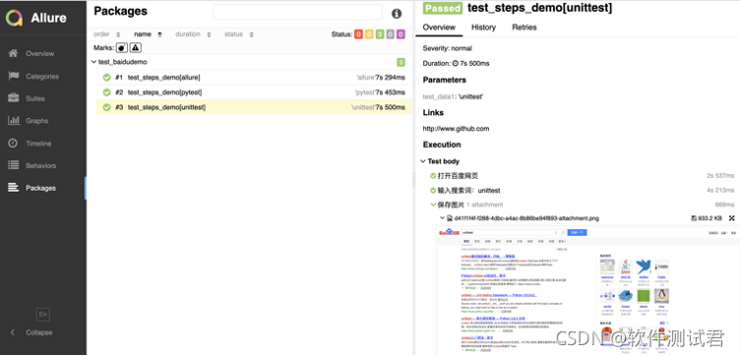Sort packages by order
Image resolution: width=740 pixels, height=356 pixels.
click(x=107, y=34)
